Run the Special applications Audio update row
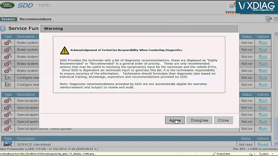 (263, 129)
